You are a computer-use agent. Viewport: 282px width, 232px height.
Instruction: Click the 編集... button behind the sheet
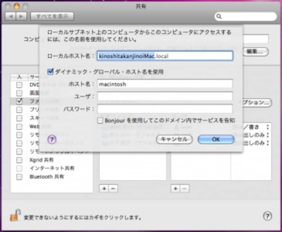255,52
